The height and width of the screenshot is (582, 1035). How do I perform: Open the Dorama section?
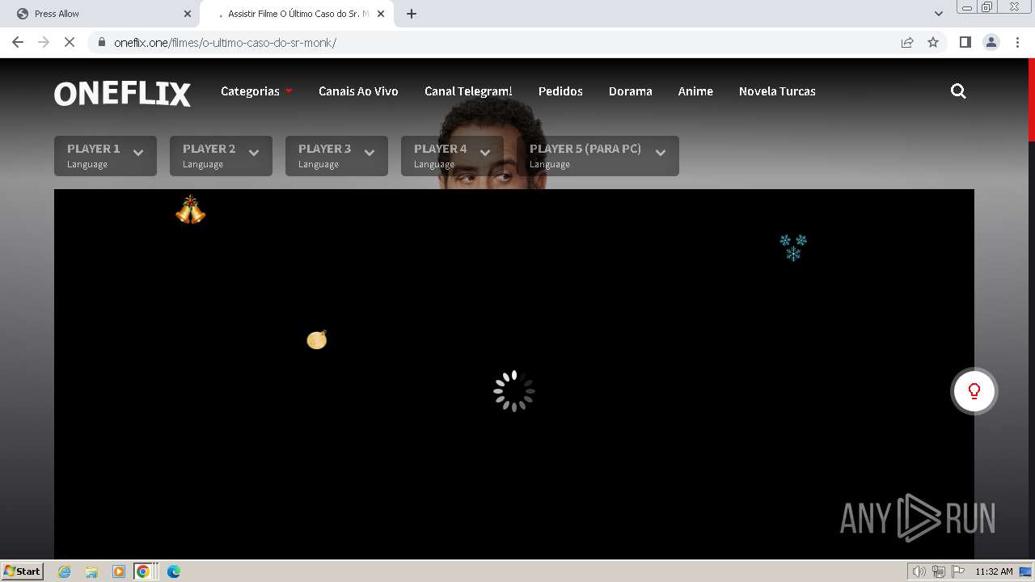630,91
